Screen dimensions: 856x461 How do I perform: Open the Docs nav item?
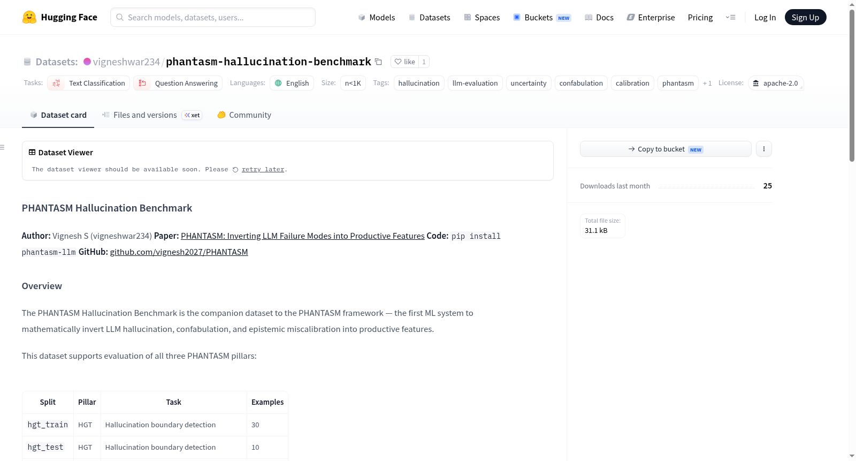[x=599, y=17]
